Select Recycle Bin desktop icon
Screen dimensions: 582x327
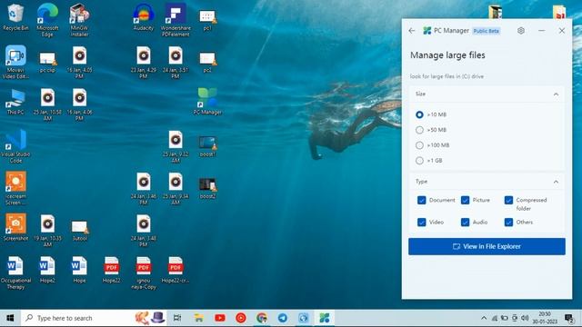15,17
